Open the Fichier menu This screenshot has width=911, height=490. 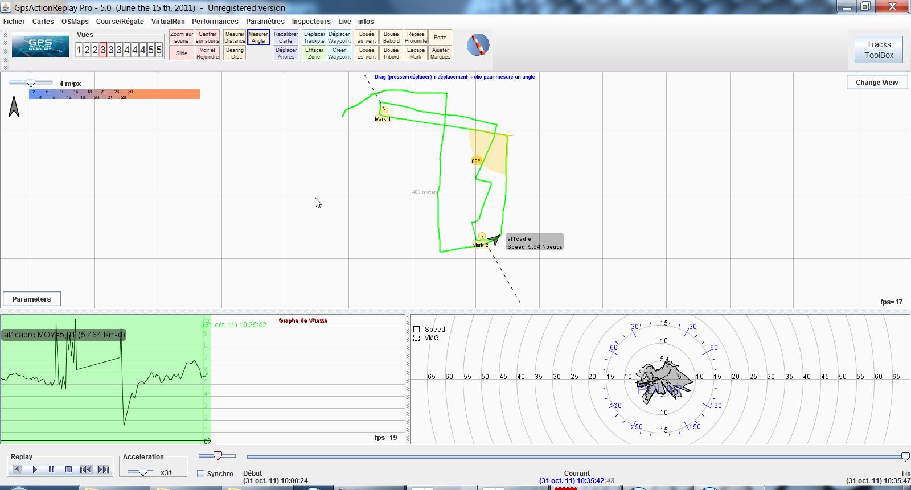pyautogui.click(x=14, y=22)
